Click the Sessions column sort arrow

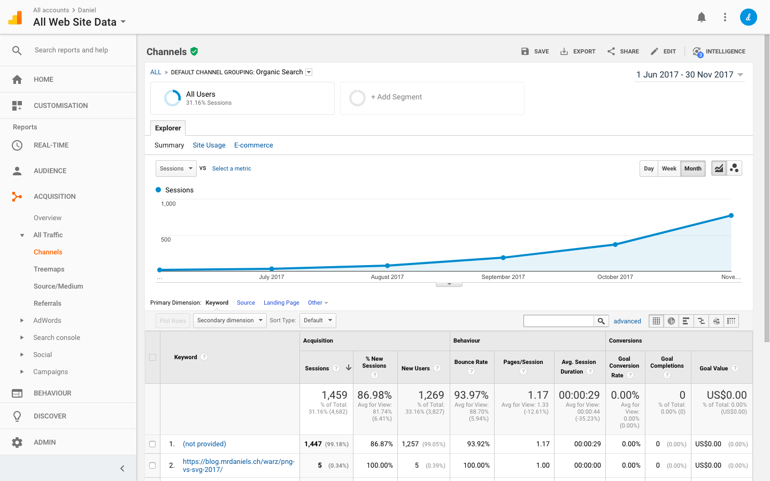tap(349, 368)
